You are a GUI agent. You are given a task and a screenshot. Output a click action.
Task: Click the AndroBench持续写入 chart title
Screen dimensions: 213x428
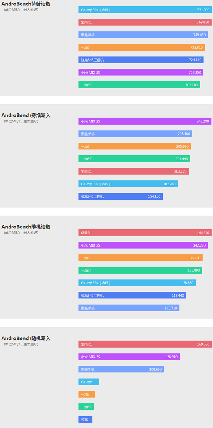[x=26, y=116]
